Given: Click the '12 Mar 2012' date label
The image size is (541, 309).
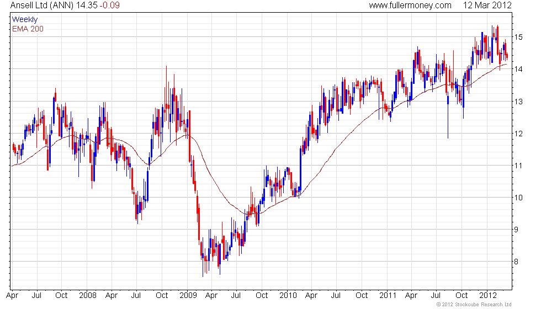Looking at the screenshot, I should pos(487,6).
